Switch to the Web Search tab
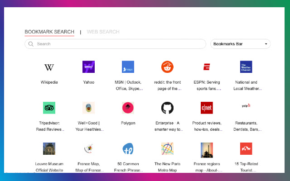This screenshot has width=290, height=181. point(103,32)
